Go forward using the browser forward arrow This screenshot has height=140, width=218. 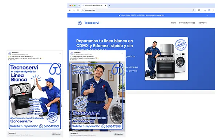coord(74,10)
